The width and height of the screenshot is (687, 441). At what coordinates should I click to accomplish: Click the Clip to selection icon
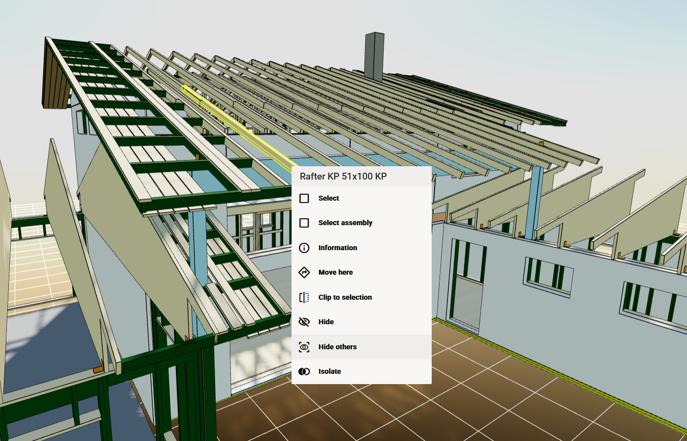coord(304,297)
